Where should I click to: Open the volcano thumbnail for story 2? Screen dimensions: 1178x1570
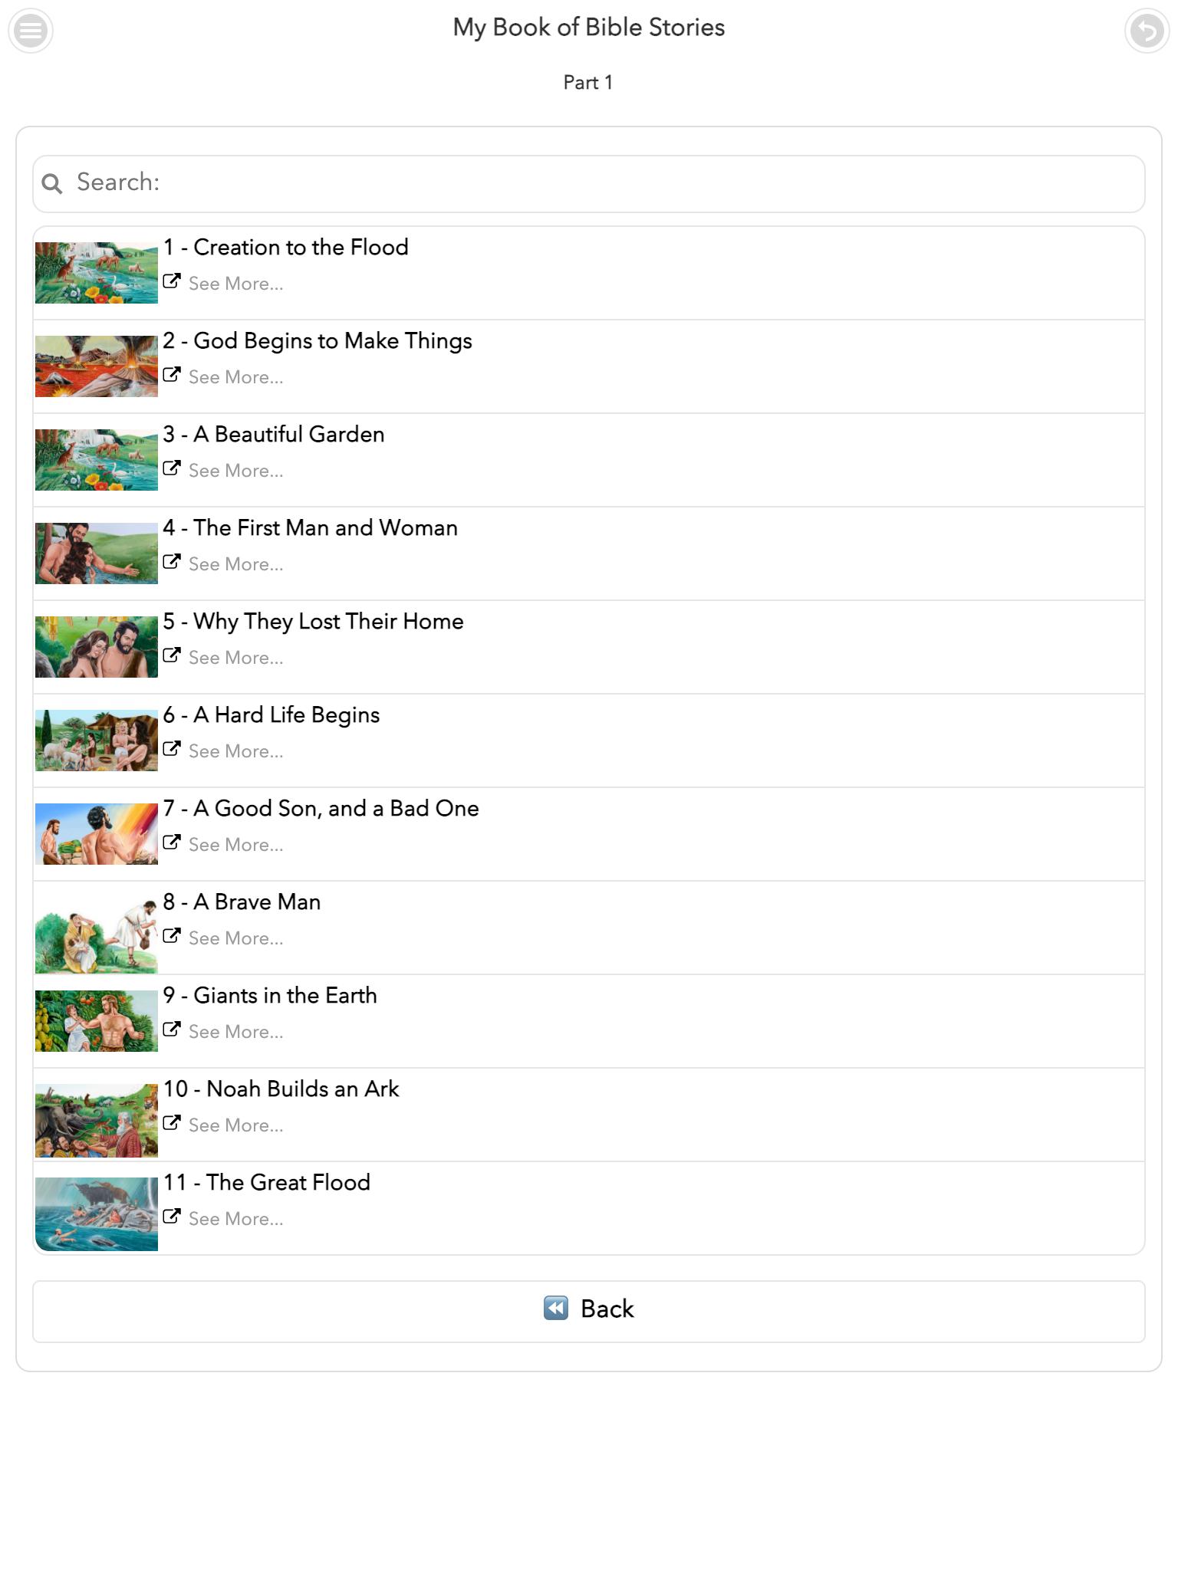pyautogui.click(x=97, y=366)
